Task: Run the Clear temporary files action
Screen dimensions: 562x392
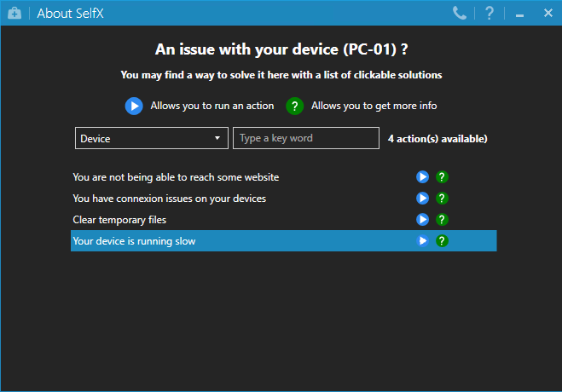Action: [422, 220]
